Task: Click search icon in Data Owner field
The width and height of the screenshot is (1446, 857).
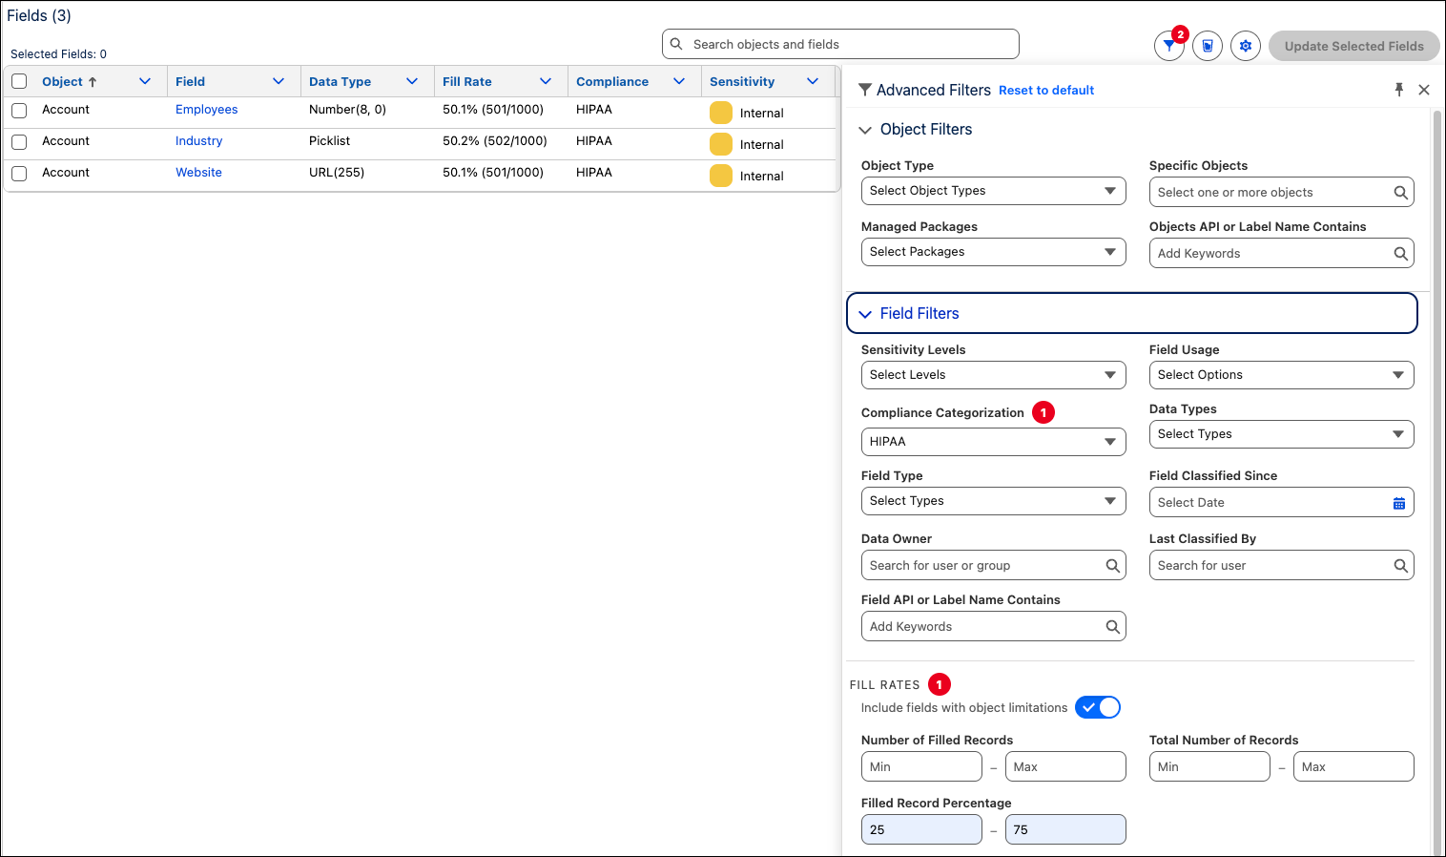Action: pos(1112,566)
